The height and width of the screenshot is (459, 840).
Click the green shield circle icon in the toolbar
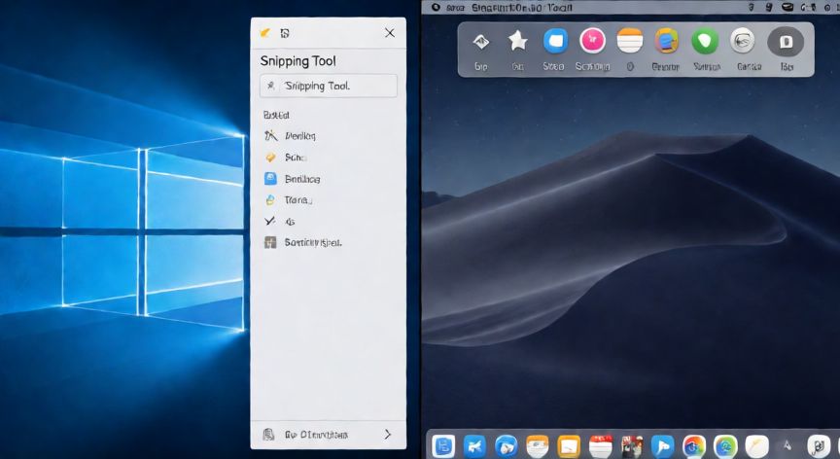pyautogui.click(x=705, y=41)
